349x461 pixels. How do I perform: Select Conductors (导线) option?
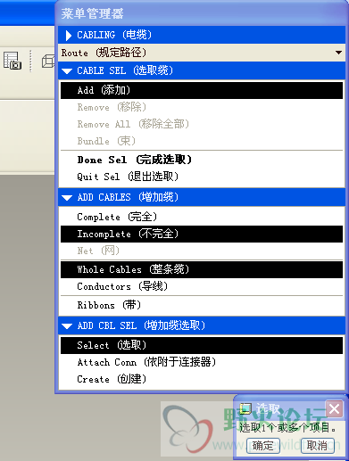click(x=202, y=286)
